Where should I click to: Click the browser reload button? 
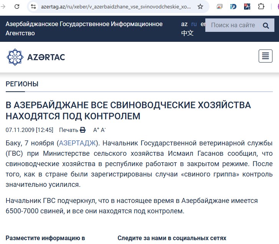pos(17,7)
